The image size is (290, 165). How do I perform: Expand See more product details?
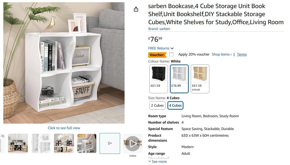(x=158, y=162)
